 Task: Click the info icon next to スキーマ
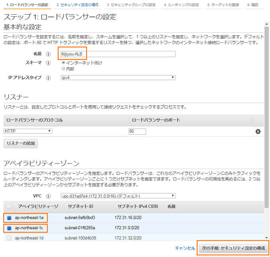(x=48, y=63)
